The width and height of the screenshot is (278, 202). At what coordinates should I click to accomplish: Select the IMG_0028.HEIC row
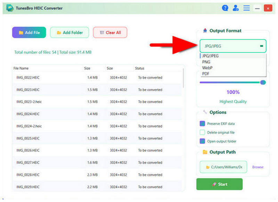tap(97, 175)
